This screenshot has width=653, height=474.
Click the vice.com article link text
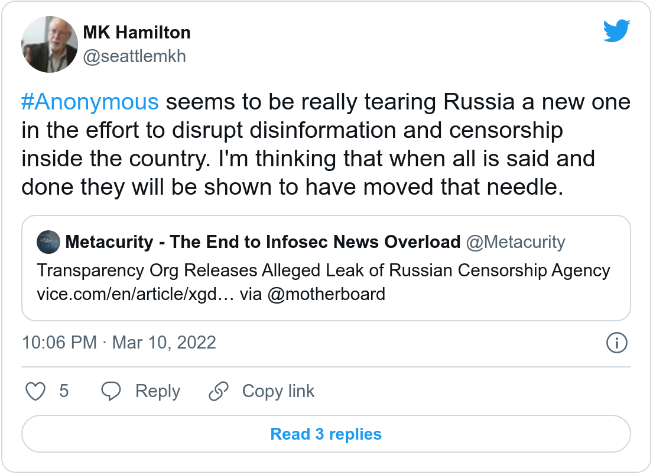137,294
